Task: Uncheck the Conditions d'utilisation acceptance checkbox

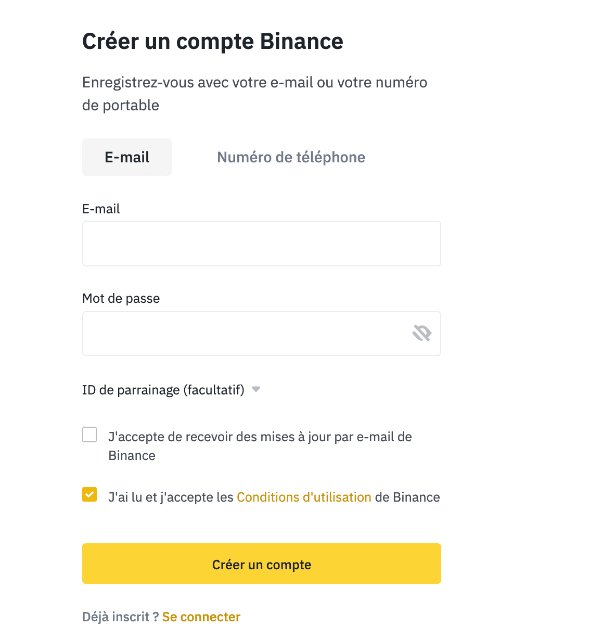Action: click(89, 494)
